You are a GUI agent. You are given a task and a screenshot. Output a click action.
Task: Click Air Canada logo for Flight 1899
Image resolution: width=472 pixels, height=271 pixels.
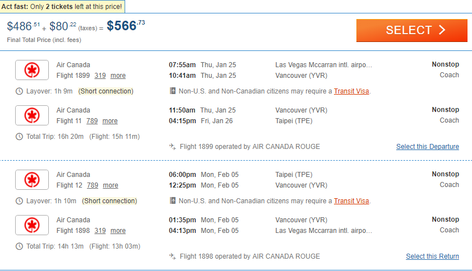[x=32, y=70]
